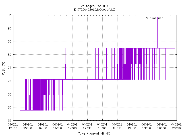The width and height of the screenshot is (182, 136).
Task: Click the isolated spike just after 17:00
Action: (75, 64)
